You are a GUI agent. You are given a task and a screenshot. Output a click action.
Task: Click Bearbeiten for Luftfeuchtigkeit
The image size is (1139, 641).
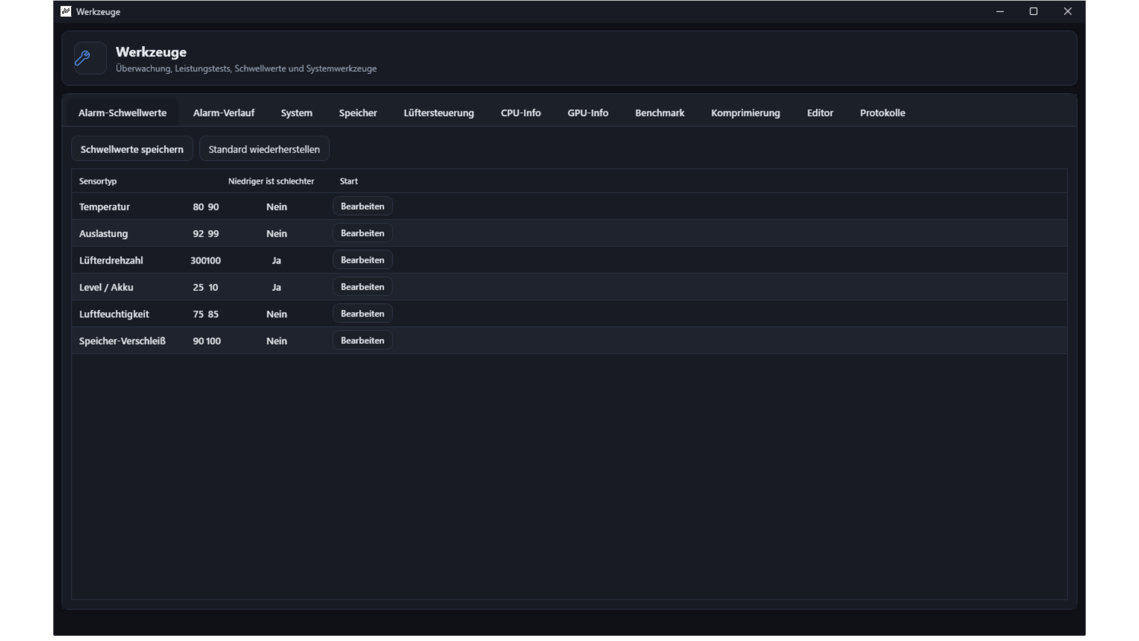pos(362,313)
